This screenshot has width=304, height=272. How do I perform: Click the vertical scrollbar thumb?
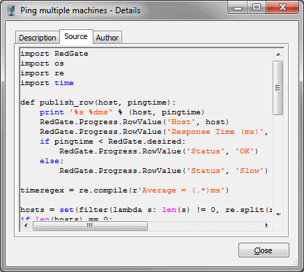point(278,88)
